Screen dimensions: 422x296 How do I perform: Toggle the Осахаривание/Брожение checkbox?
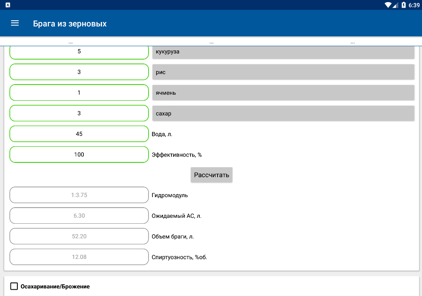14,286
